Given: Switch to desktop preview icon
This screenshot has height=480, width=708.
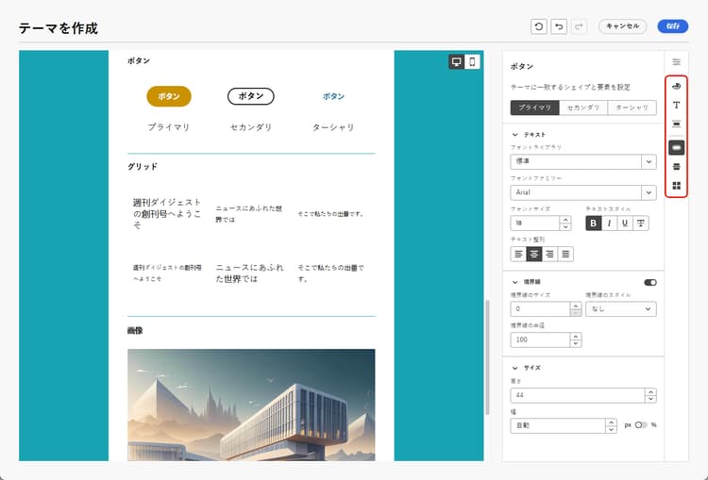Looking at the screenshot, I should [456, 62].
